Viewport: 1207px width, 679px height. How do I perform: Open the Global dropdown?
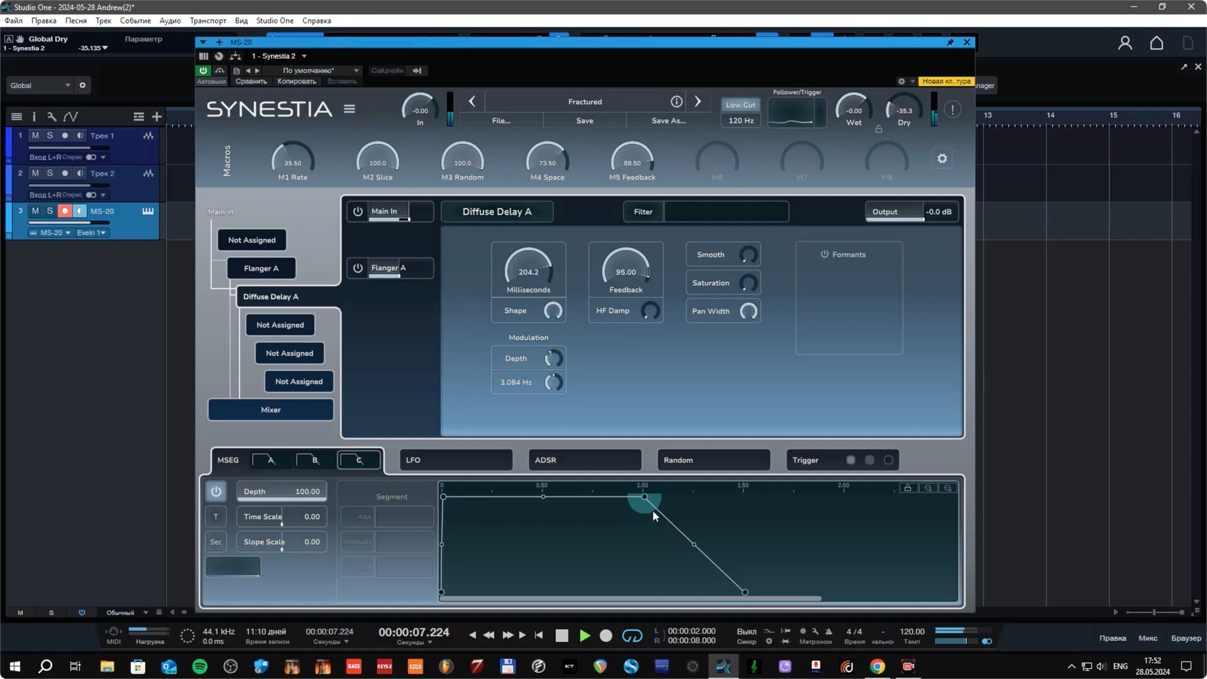click(40, 86)
